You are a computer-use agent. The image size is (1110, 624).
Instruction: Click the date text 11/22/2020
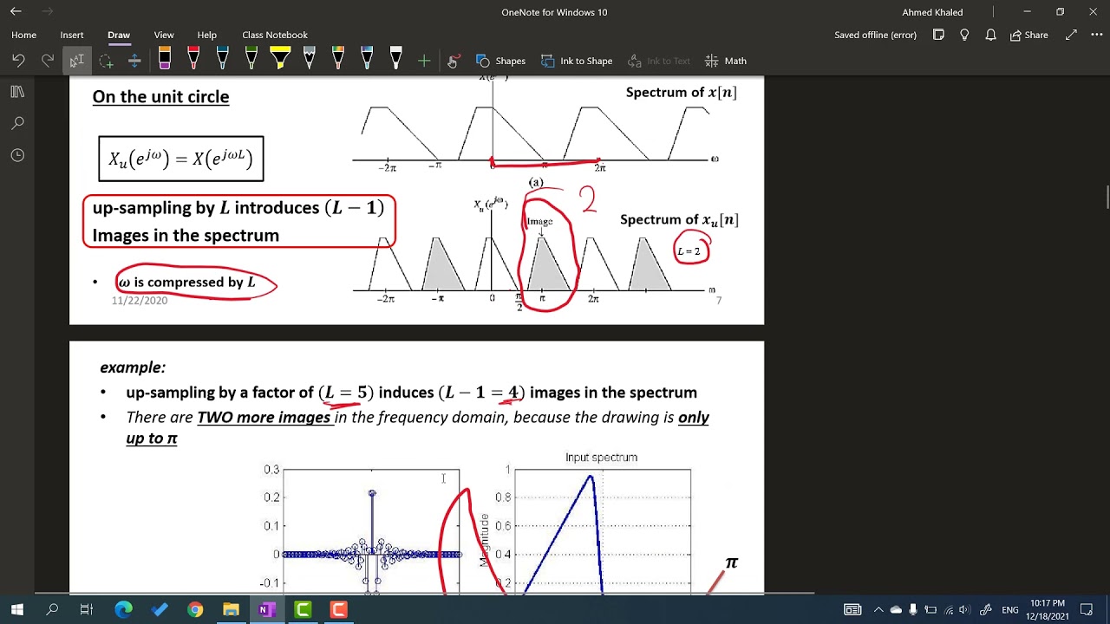(x=140, y=301)
